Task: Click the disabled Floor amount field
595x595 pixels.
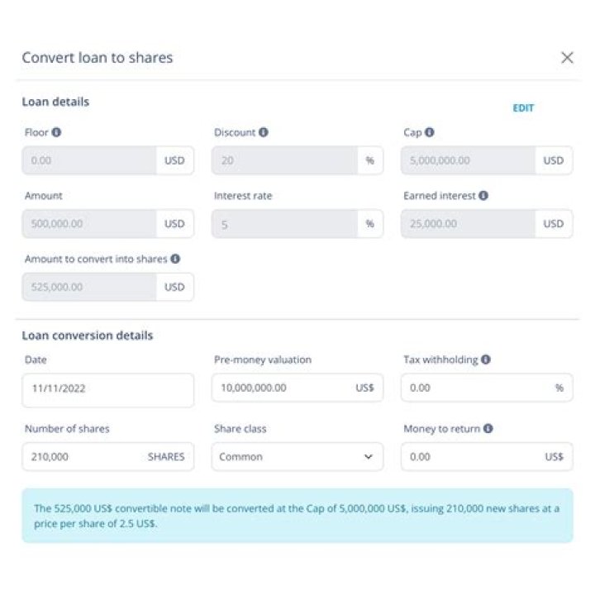Action: pos(89,160)
